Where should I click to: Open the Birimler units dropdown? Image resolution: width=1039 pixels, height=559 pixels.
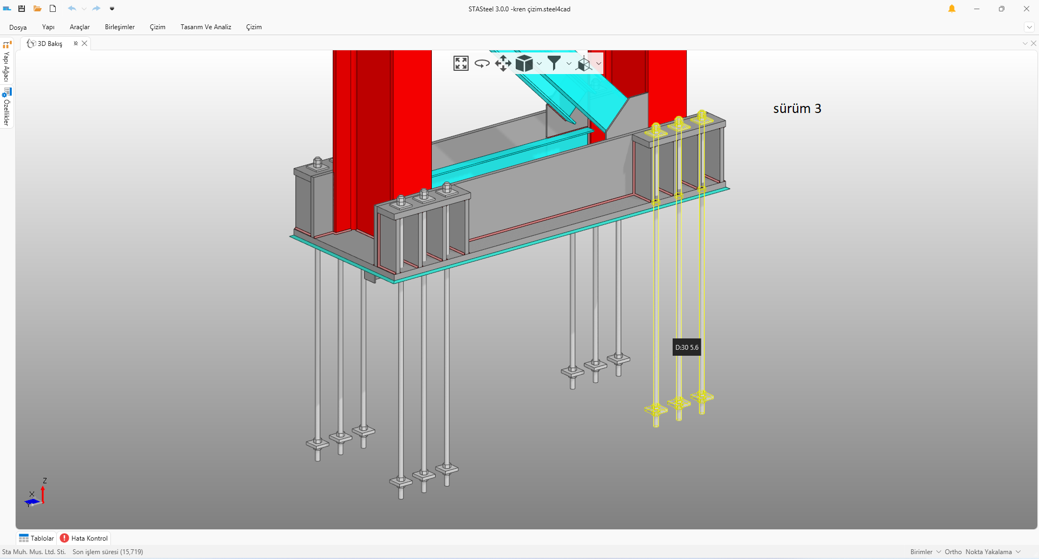[x=925, y=552]
